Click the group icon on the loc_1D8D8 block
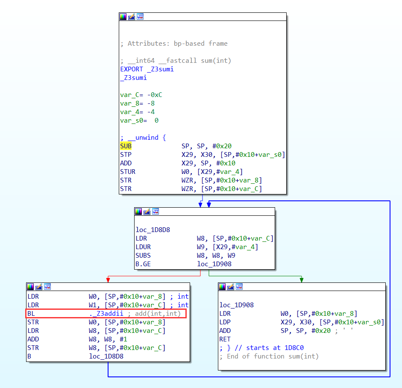 coord(156,212)
